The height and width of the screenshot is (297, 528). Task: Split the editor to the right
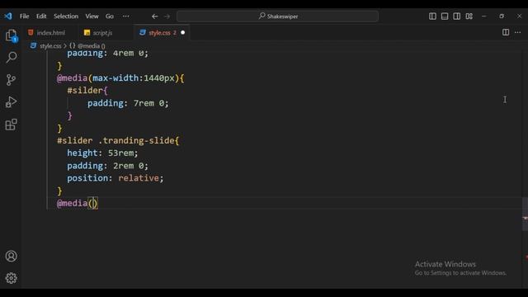506,32
